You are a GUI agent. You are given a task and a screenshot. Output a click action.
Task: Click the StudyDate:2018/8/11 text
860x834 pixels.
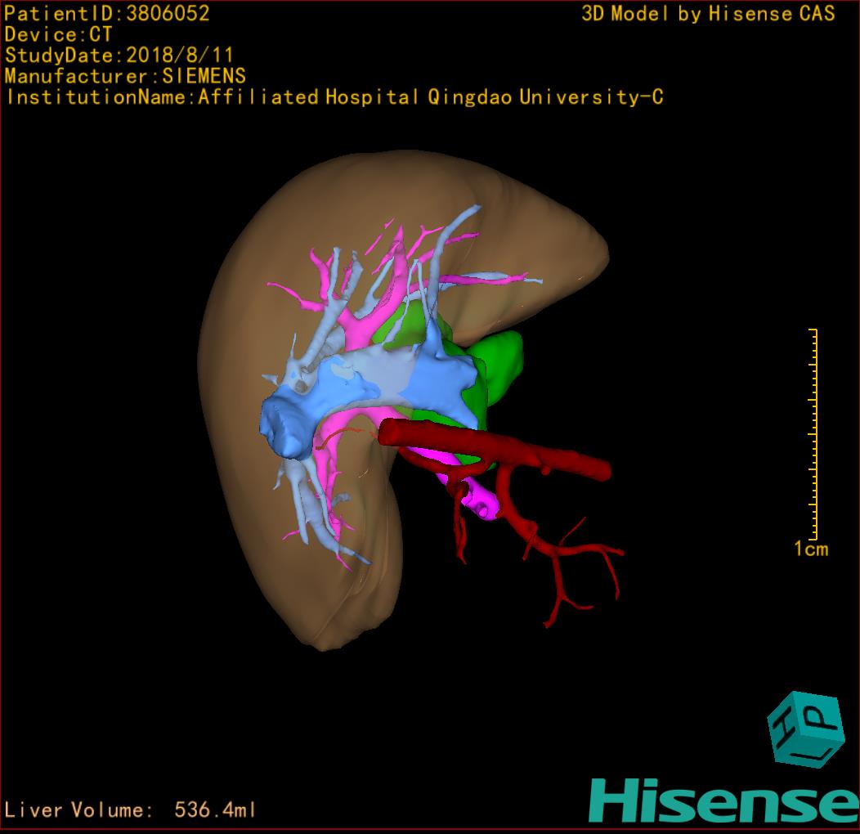point(119,55)
